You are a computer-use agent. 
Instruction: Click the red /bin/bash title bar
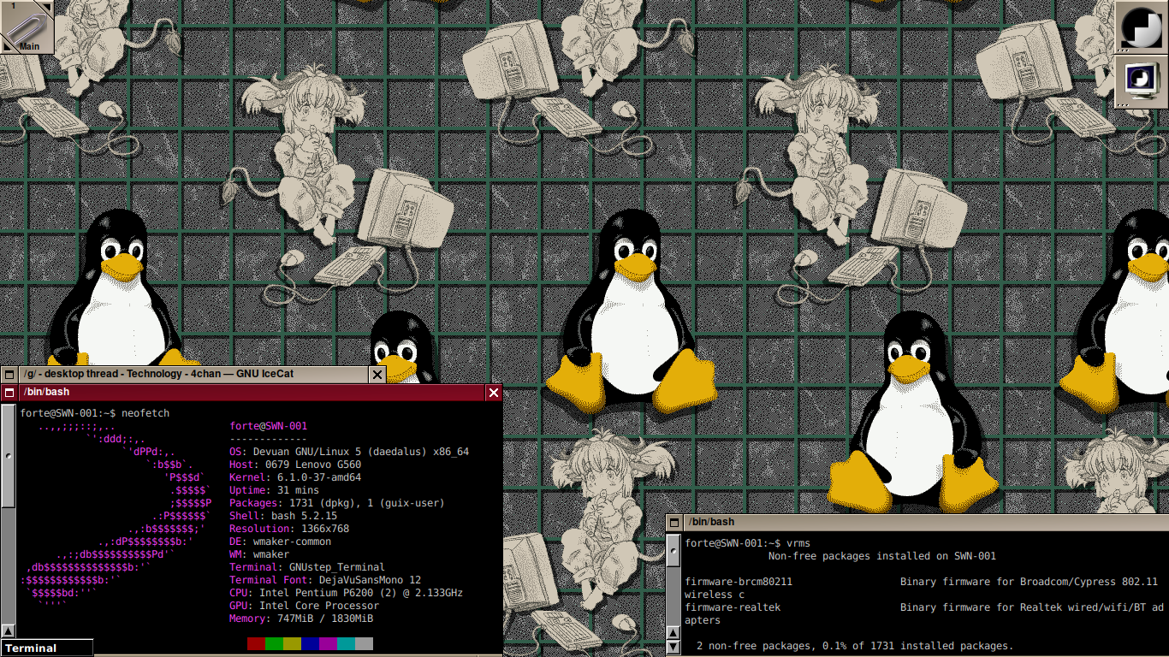[252, 393]
